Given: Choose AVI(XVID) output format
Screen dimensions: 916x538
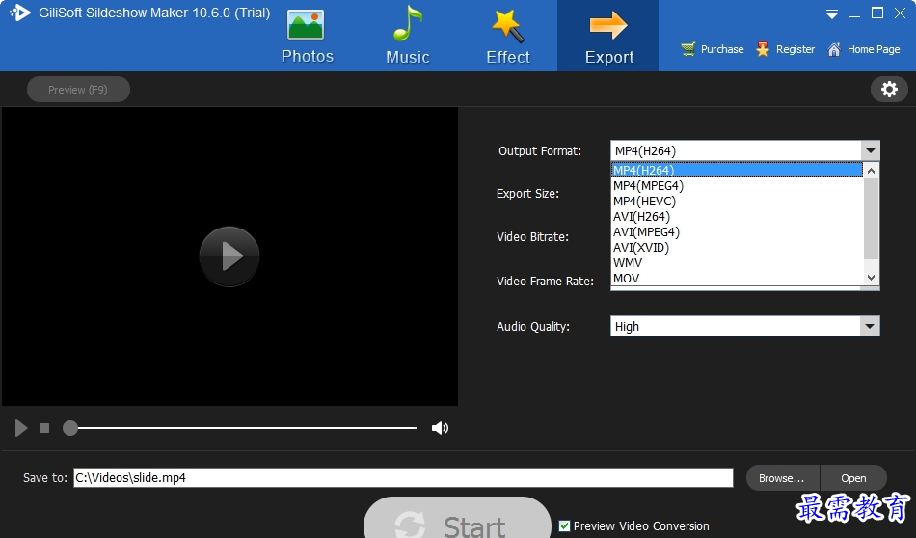Looking at the screenshot, I should point(737,248).
